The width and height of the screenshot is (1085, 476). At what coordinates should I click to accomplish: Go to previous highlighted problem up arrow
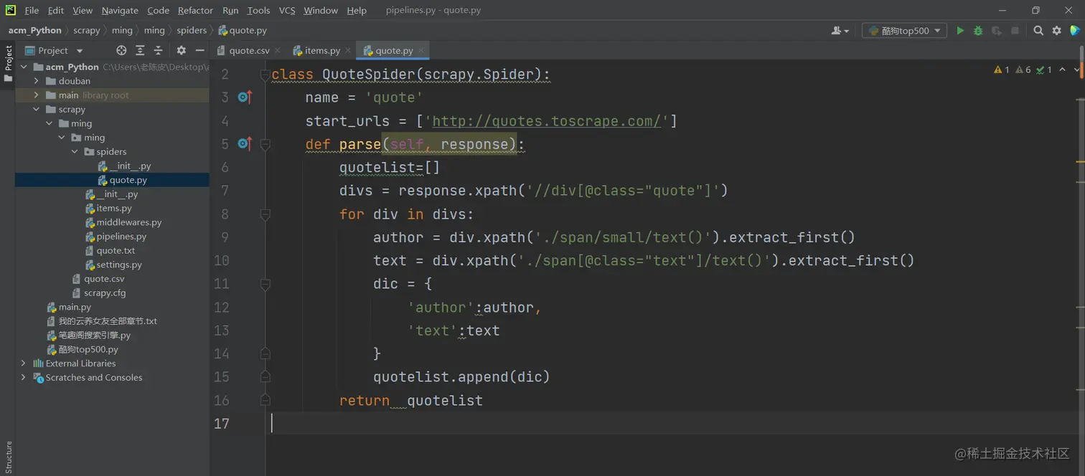click(x=1063, y=70)
